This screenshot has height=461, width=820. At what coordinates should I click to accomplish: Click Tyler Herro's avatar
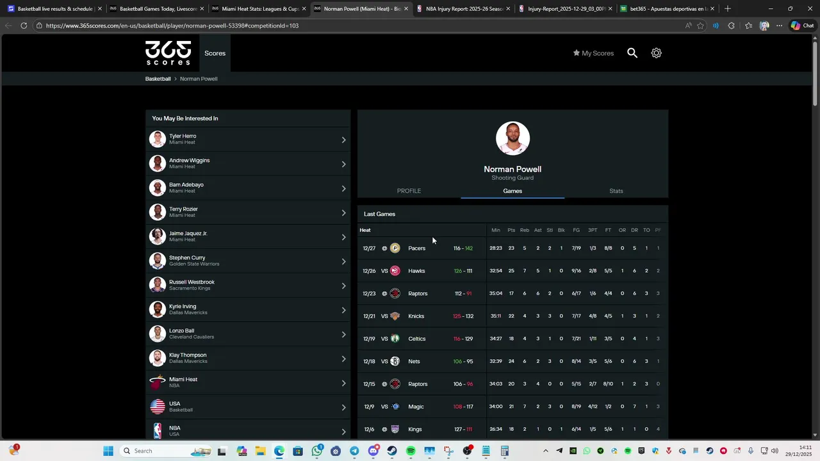(157, 139)
